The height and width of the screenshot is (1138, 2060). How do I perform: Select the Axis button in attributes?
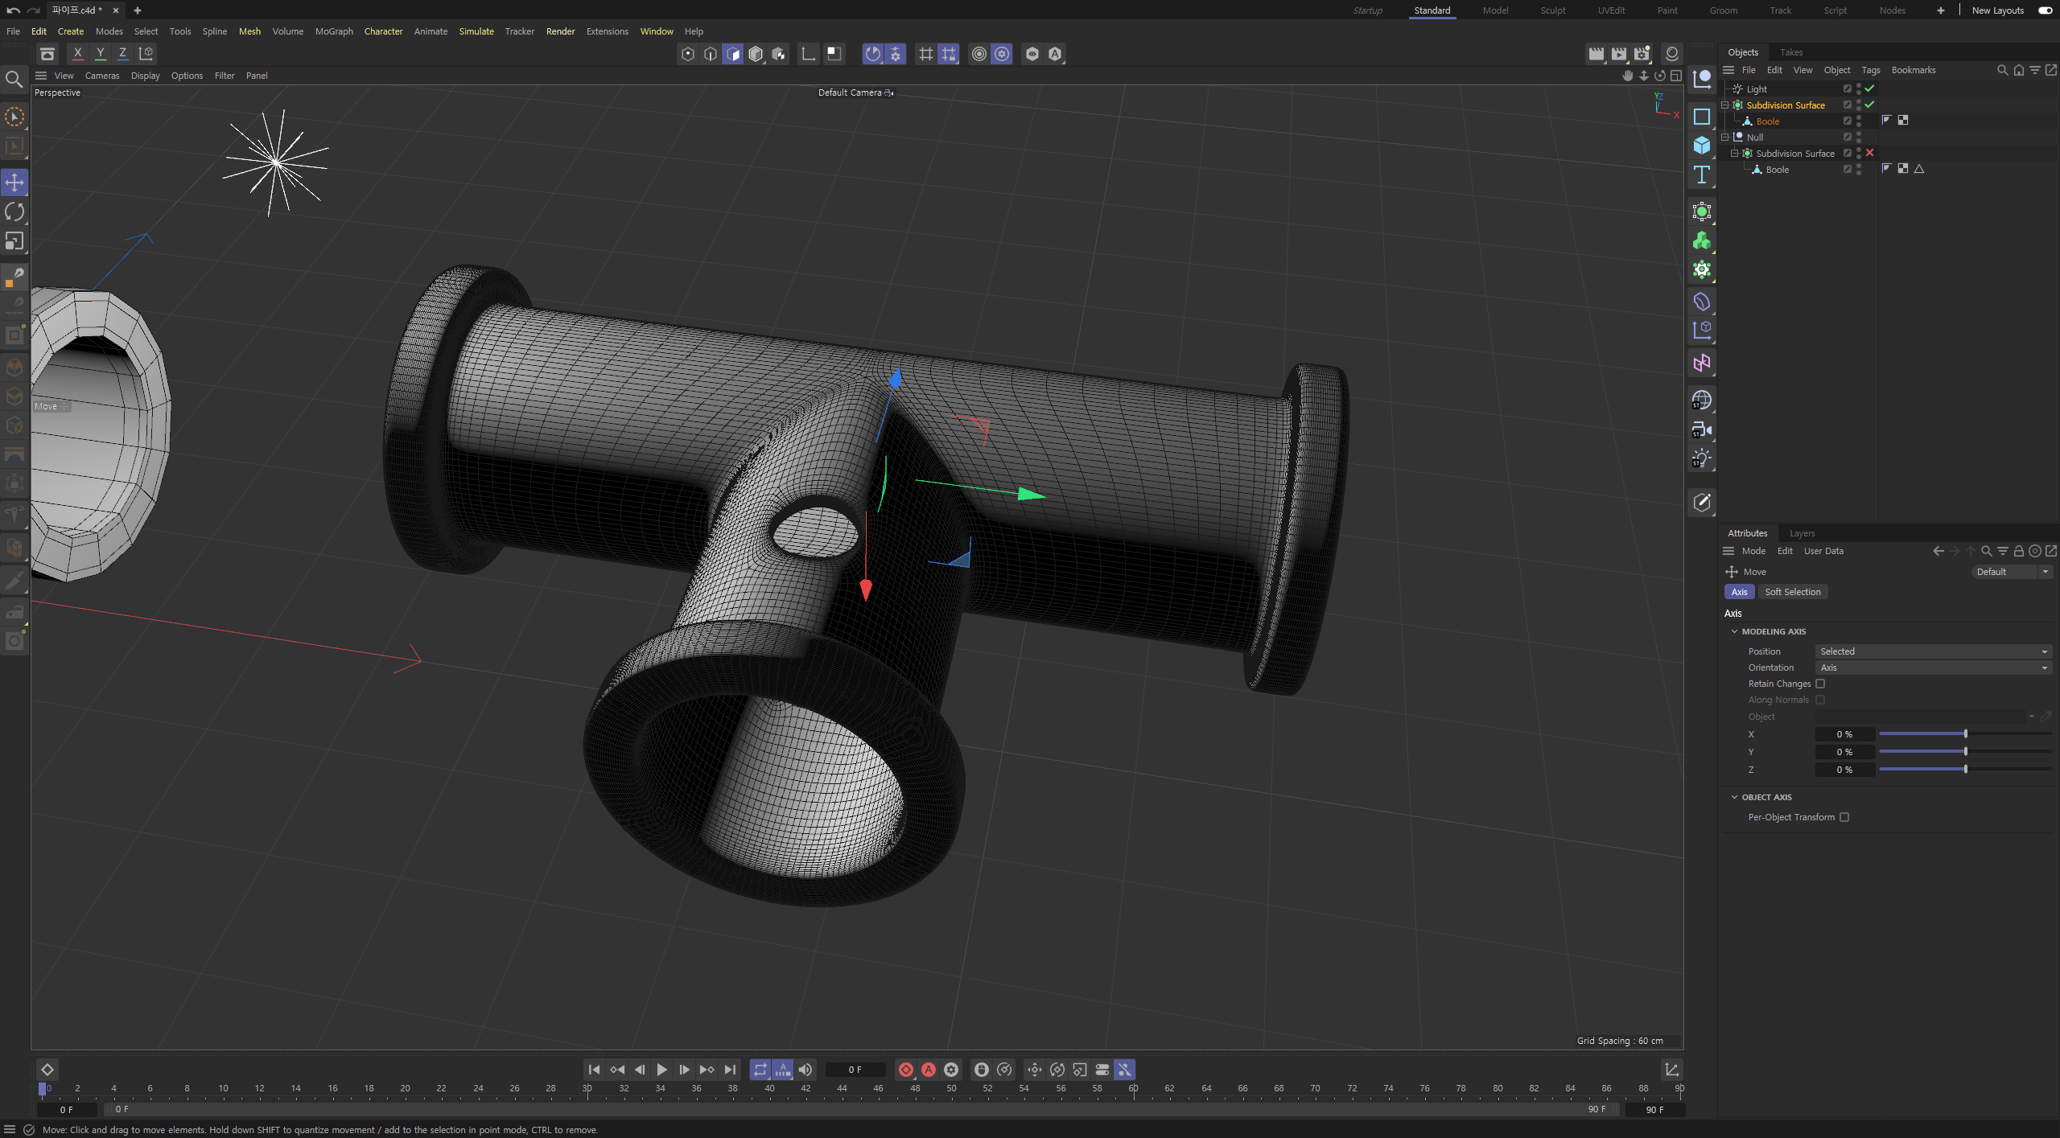pyautogui.click(x=1739, y=592)
